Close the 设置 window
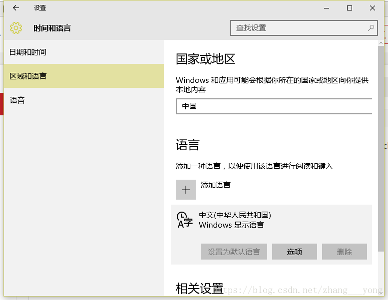 pos(372,8)
